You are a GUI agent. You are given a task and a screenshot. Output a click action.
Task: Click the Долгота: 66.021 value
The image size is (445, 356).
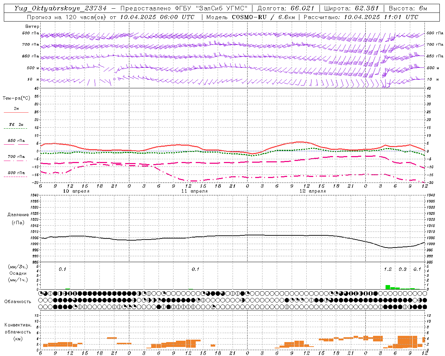click(286, 8)
